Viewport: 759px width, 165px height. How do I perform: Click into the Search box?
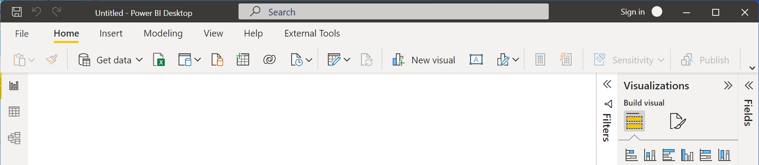tap(393, 12)
